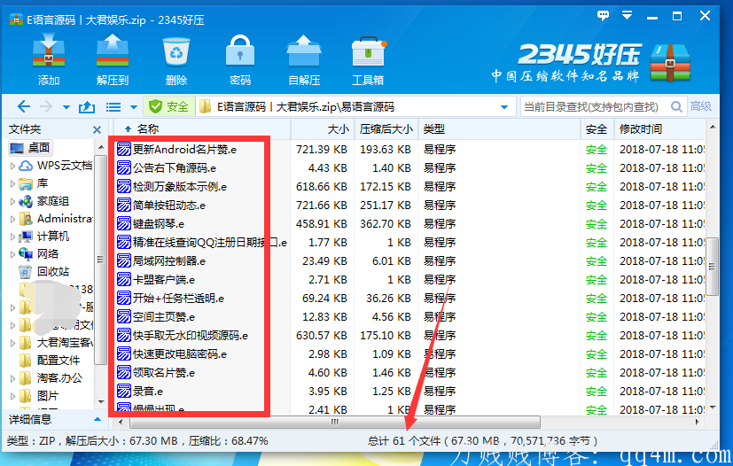This screenshot has height=466, width=733.
Task: Open the 密码 lock icon
Action: click(240, 50)
